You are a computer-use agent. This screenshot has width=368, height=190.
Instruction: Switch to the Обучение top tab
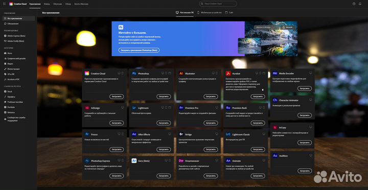pos(57,4)
